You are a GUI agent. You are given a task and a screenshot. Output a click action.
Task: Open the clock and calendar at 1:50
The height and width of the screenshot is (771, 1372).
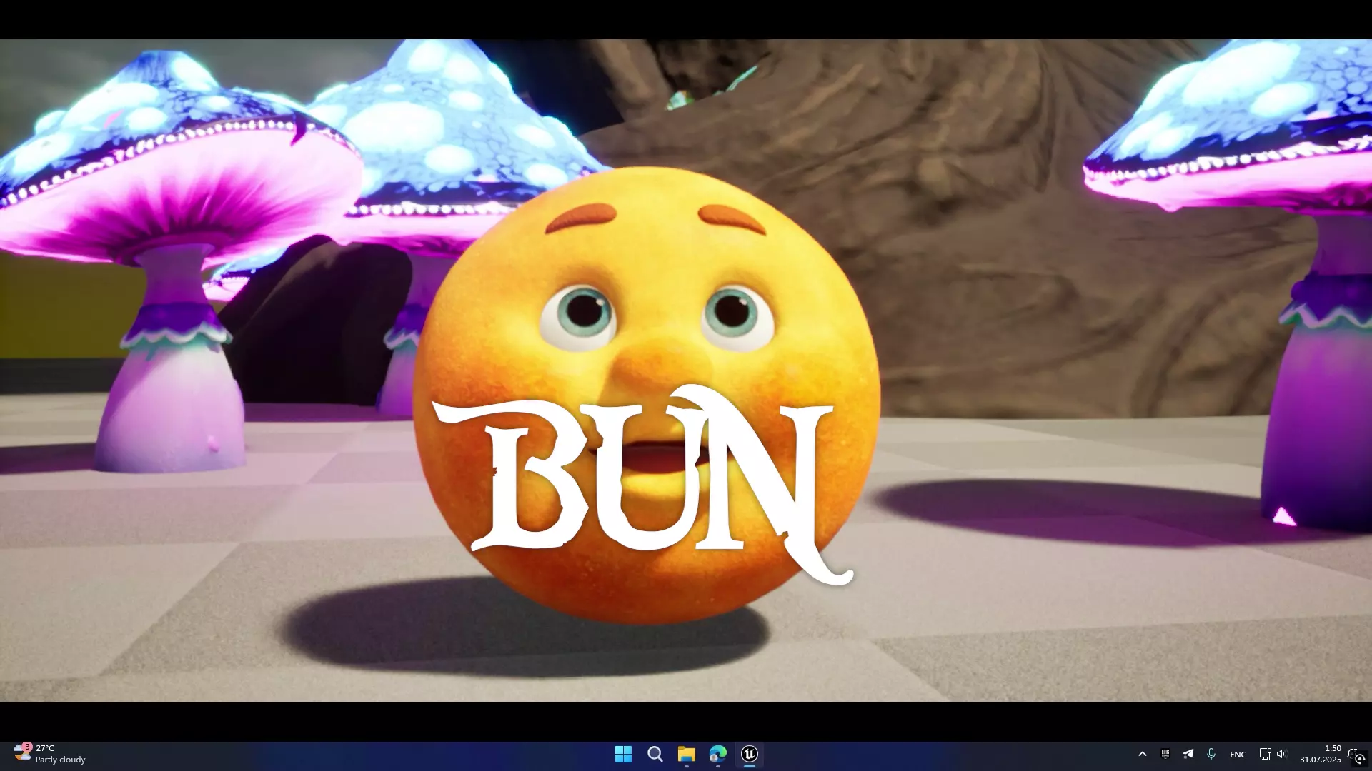tap(1320, 754)
